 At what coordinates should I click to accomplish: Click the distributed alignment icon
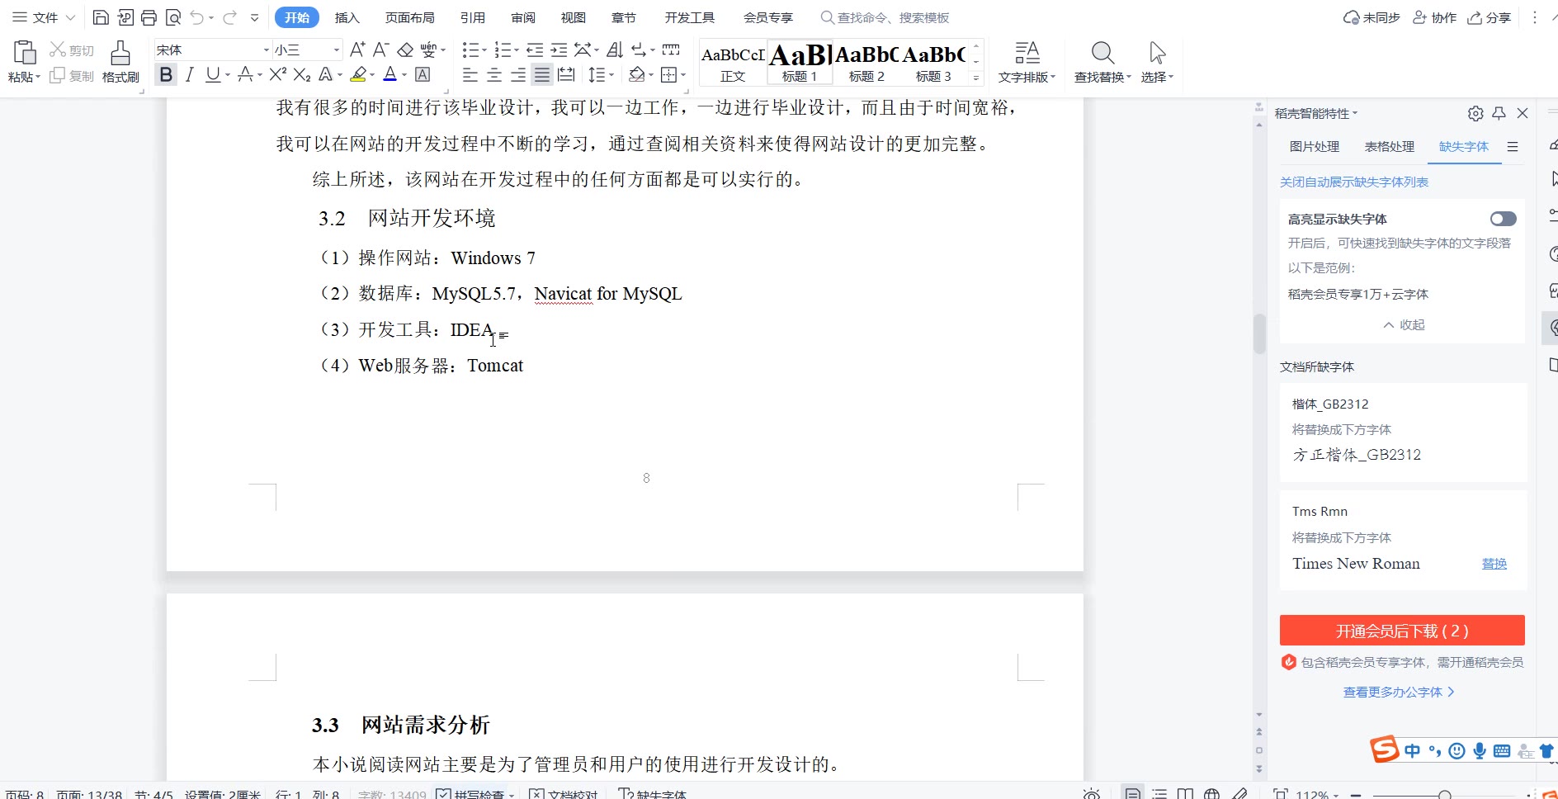(566, 75)
